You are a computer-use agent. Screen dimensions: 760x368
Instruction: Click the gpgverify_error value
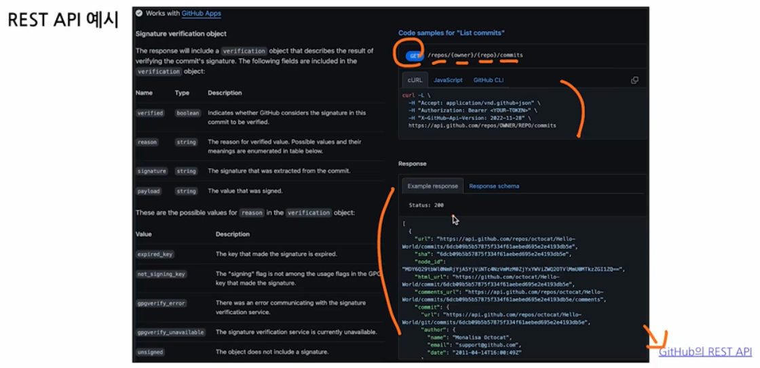(161, 303)
